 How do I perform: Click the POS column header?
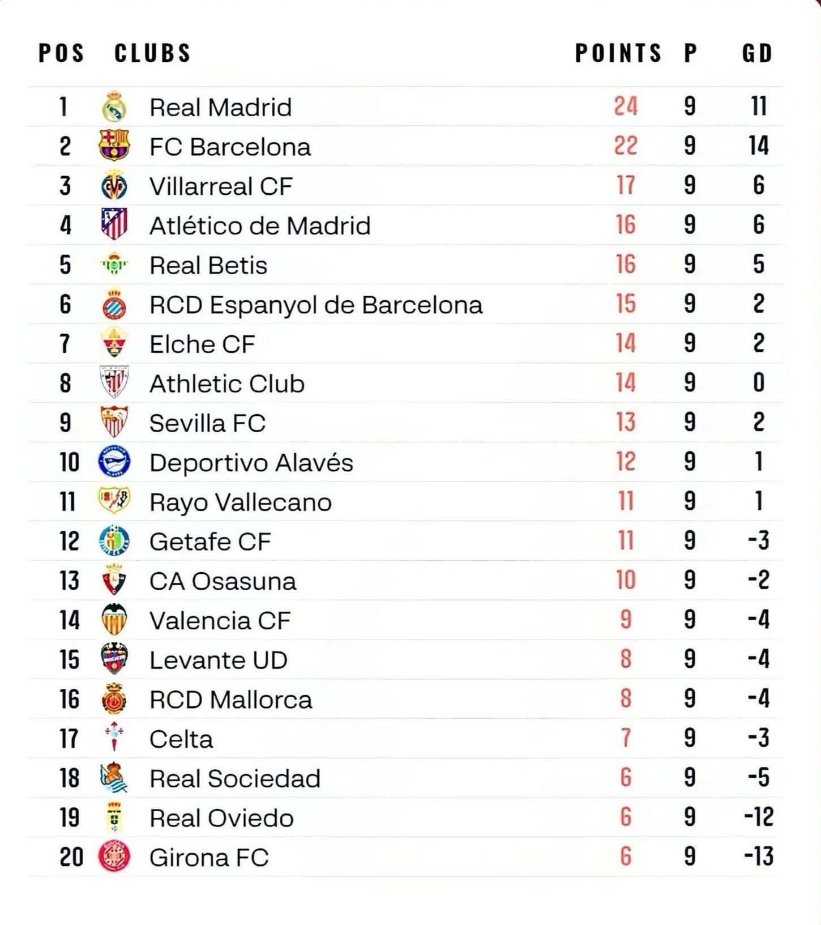(x=61, y=53)
